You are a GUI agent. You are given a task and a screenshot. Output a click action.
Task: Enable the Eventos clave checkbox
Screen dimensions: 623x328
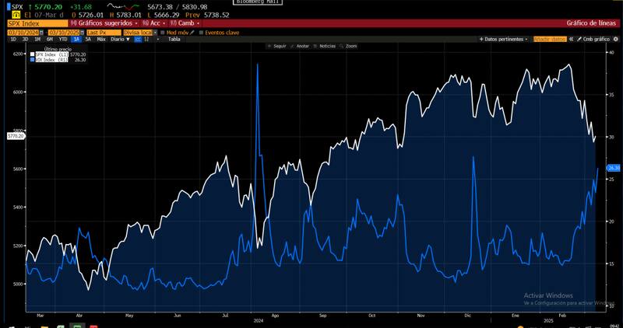(201, 32)
